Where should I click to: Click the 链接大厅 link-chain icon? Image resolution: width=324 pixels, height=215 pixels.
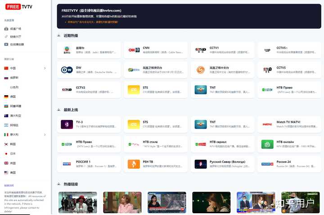coord(6,36)
